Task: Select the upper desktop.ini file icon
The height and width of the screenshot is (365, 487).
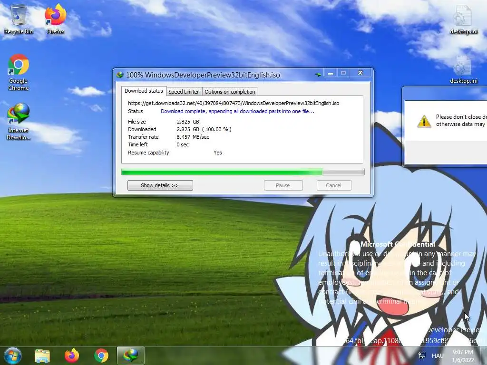Action: coord(464,19)
